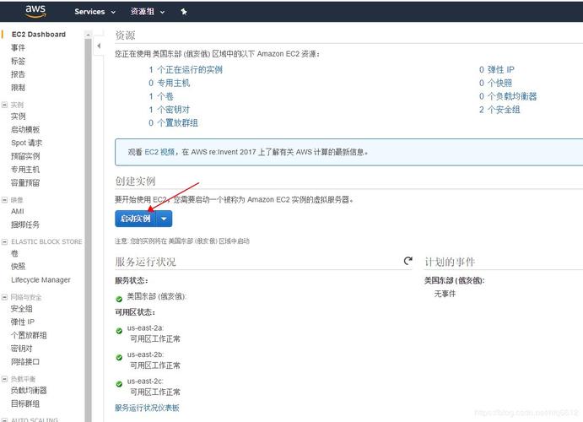
Task: Open 卷 volumes in the sidebar
Action: pos(14,253)
